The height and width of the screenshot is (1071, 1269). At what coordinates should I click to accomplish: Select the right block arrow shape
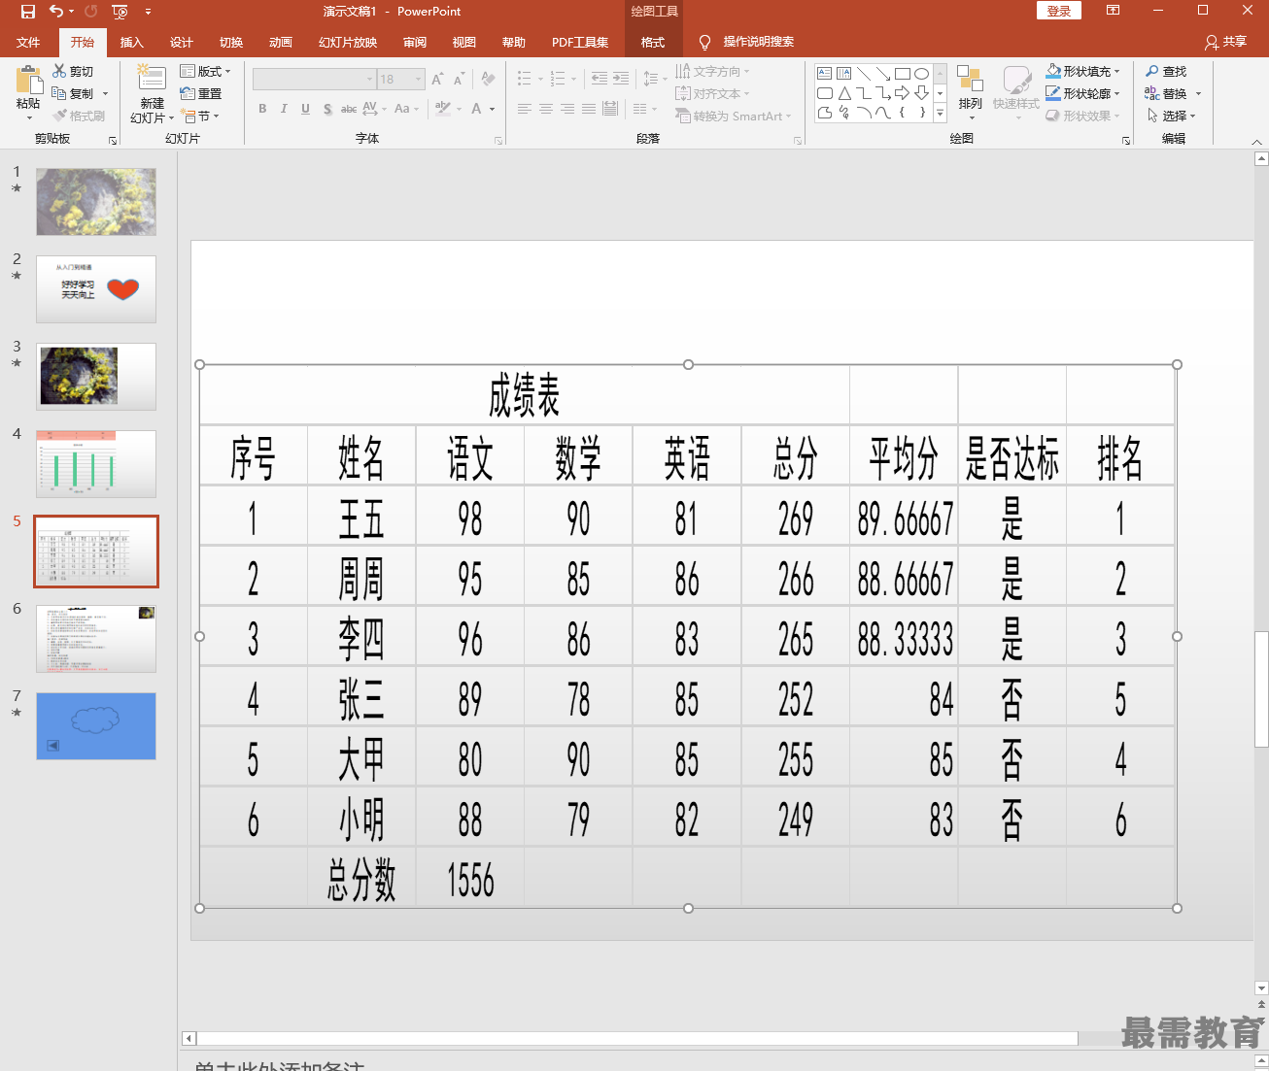point(903,93)
